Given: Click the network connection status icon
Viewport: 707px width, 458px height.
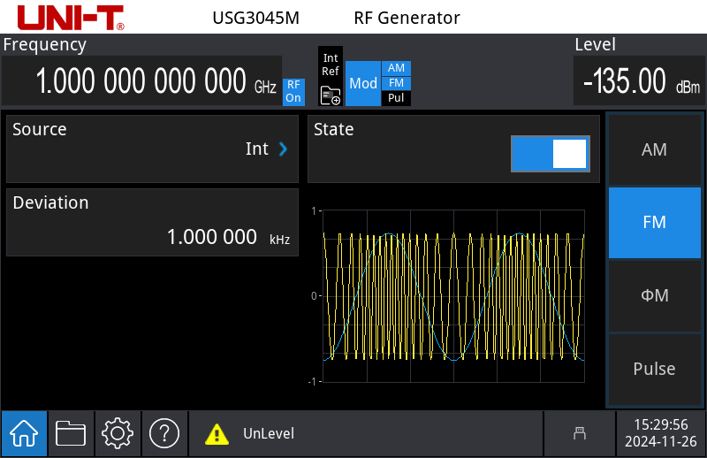Looking at the screenshot, I should click(580, 433).
